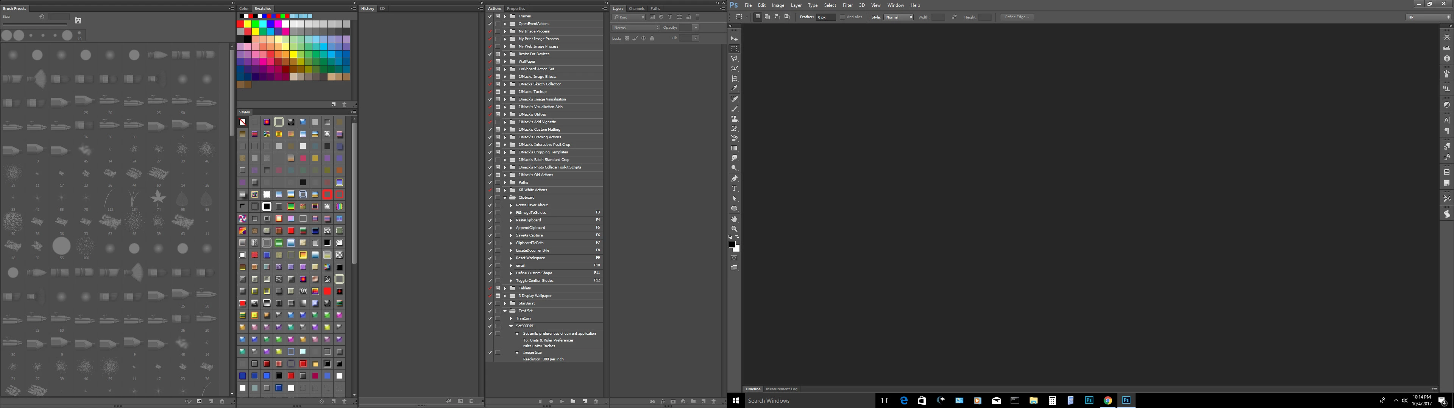Toggle dialog box for OpenEventActions set
This screenshot has height=408, width=1454.
[497, 24]
